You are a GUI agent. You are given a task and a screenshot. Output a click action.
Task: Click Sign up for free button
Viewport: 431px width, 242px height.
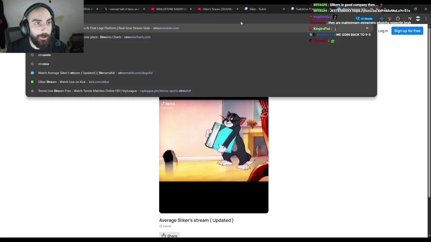[407, 31]
